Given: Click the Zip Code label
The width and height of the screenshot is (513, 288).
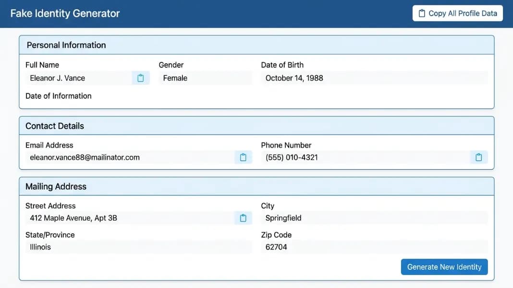Looking at the screenshot, I should tap(277, 235).
